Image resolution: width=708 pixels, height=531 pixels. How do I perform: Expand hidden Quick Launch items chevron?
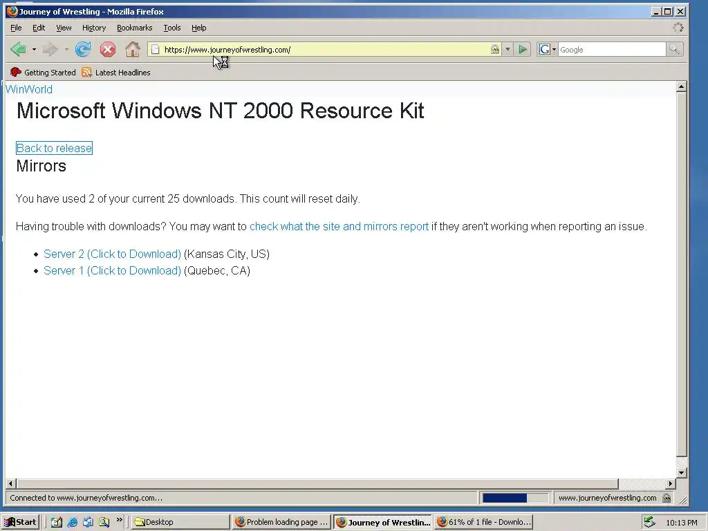pyautogui.click(x=119, y=520)
